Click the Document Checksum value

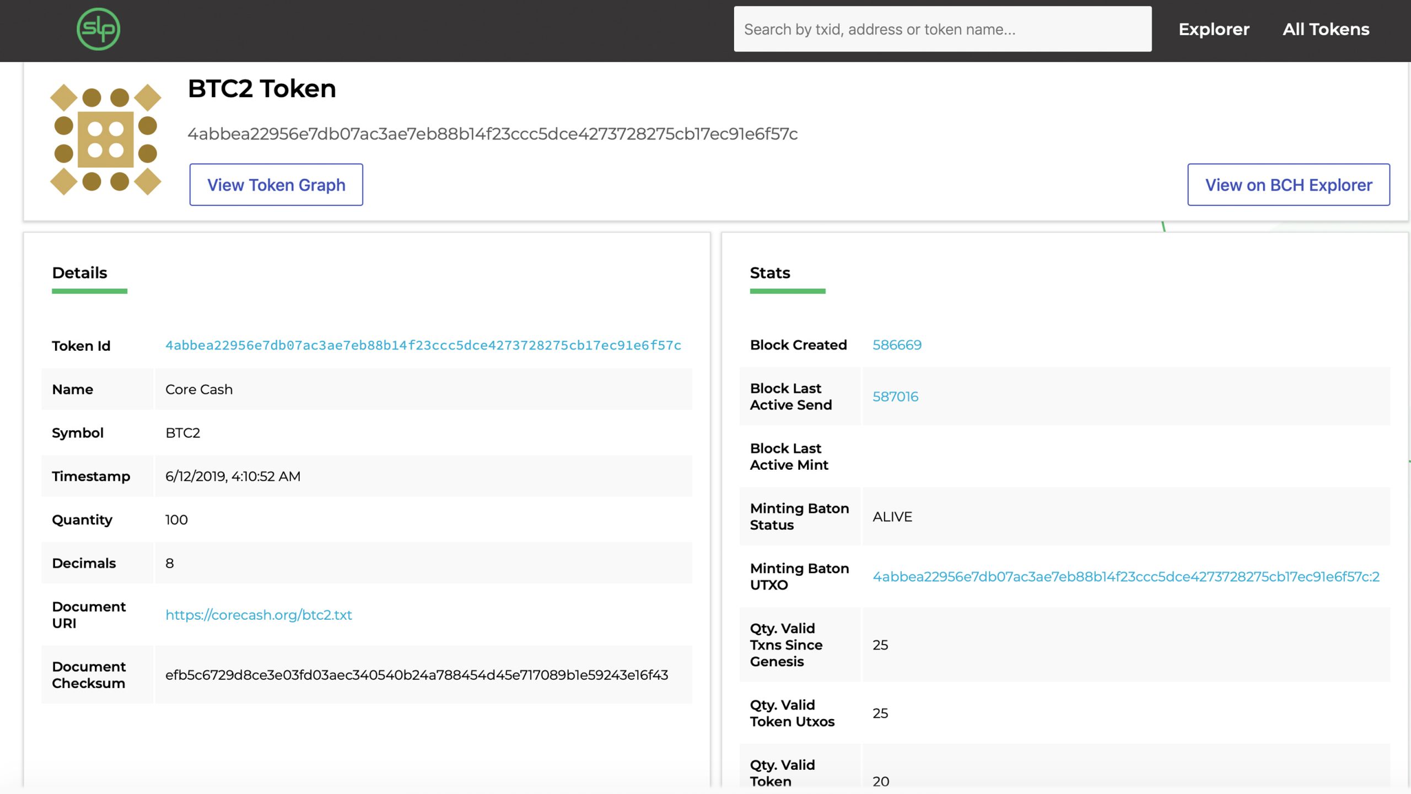[416, 675]
